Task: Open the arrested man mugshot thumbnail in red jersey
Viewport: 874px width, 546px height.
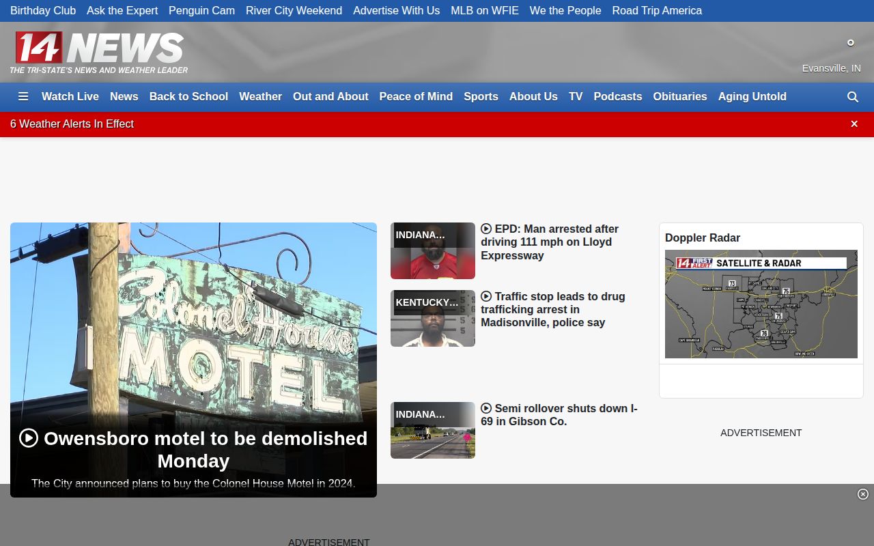Action: pos(433,250)
